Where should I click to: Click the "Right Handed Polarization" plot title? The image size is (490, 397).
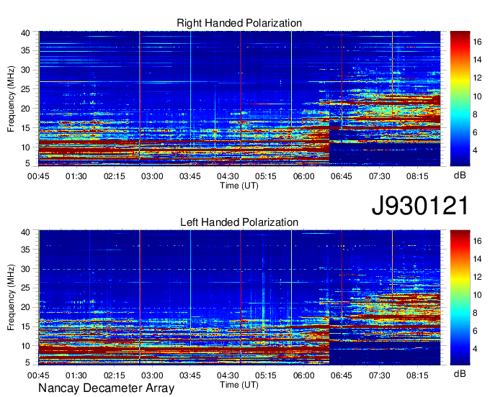pyautogui.click(x=239, y=23)
